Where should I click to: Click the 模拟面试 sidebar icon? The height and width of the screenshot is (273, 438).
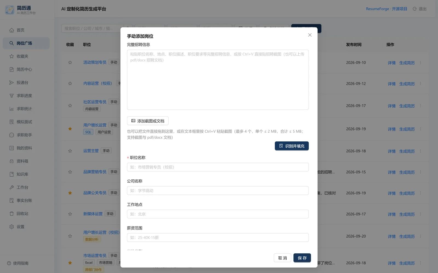tap(11, 122)
